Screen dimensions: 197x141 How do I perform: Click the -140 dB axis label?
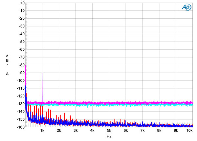(x=21, y=112)
